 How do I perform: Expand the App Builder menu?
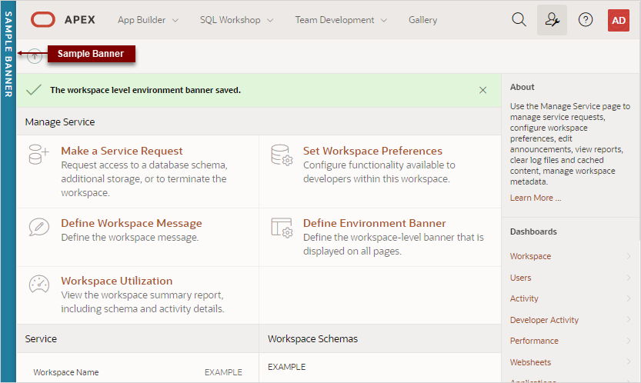click(148, 20)
